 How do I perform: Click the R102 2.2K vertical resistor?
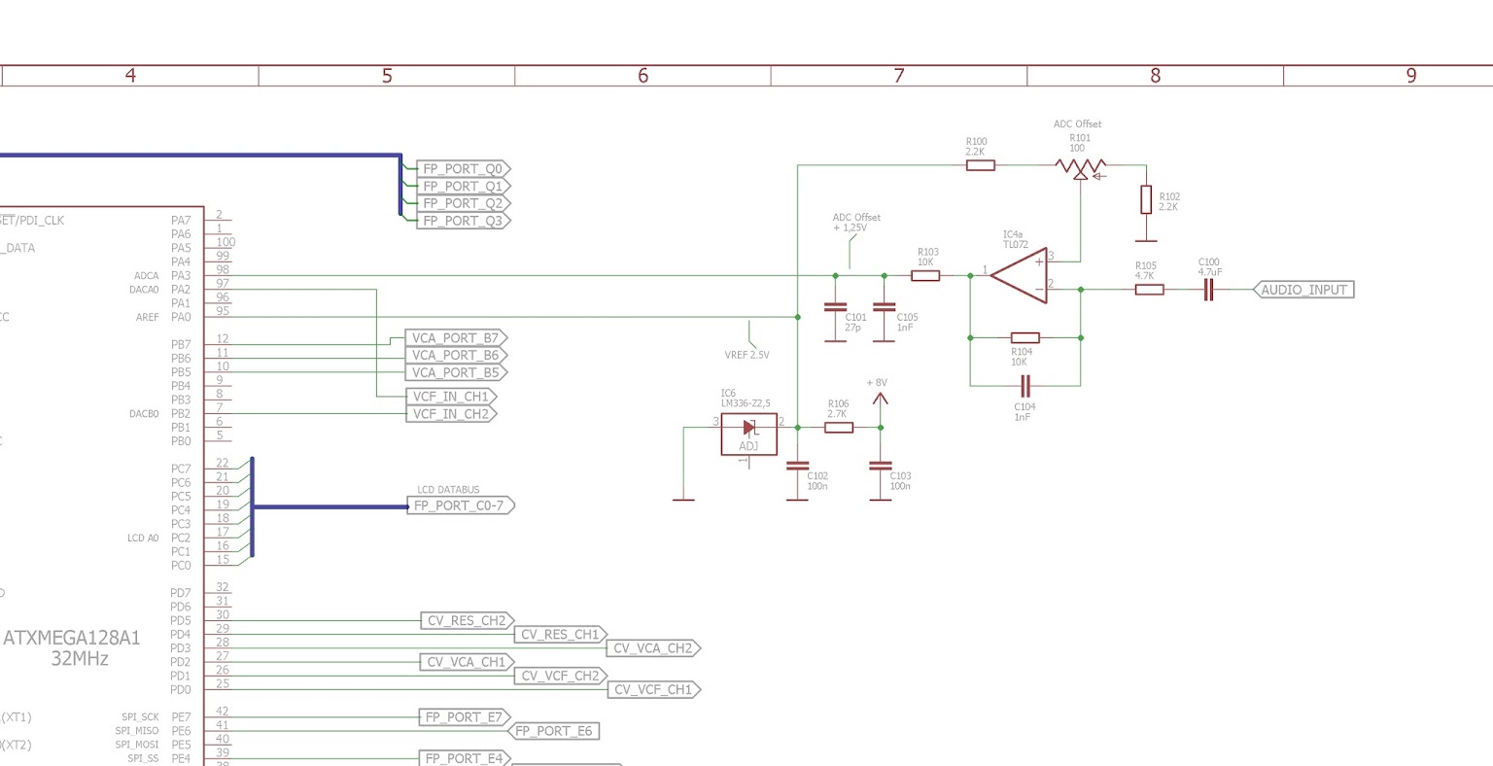coord(1147,200)
